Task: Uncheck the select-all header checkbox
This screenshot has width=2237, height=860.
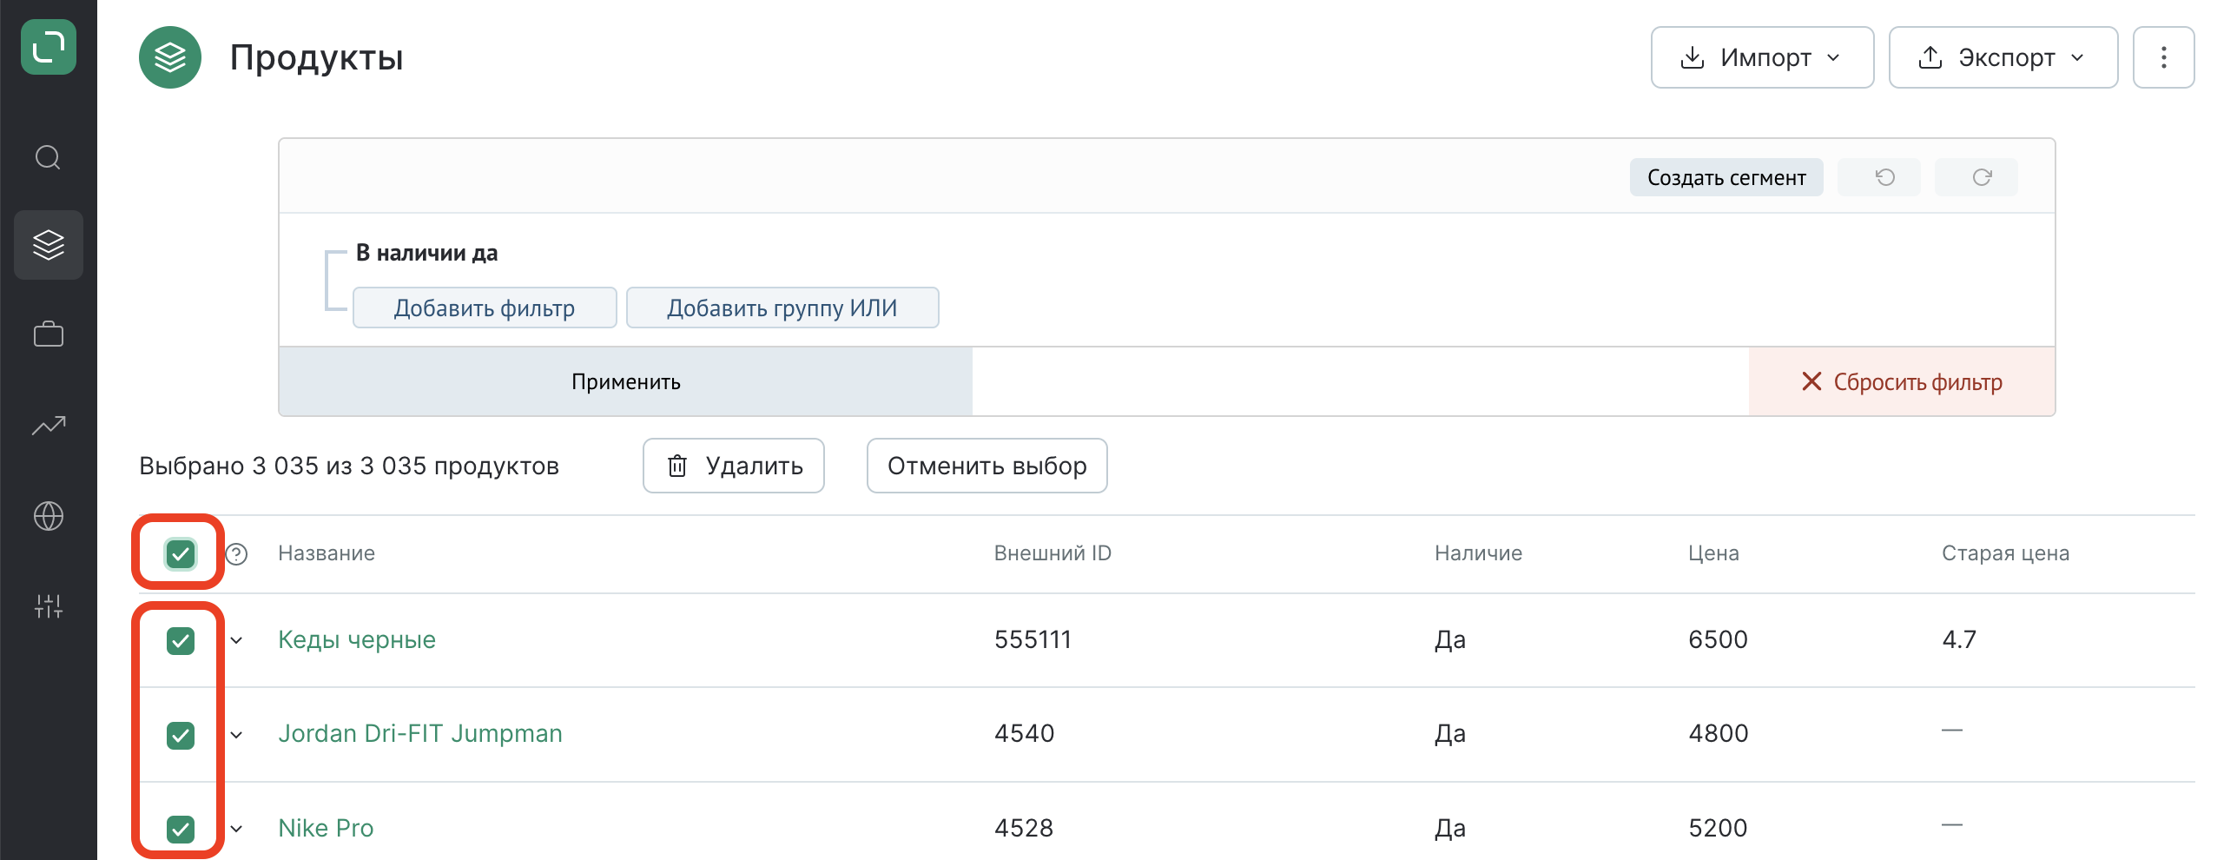Action: pos(181,554)
